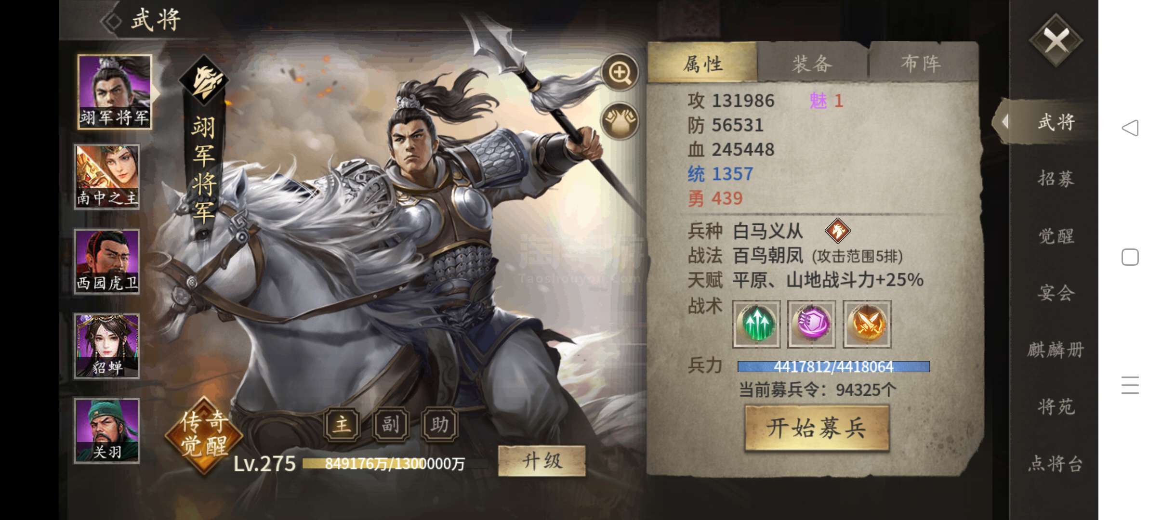Tap the clasped hands icon
1162x520 pixels.
point(620,120)
